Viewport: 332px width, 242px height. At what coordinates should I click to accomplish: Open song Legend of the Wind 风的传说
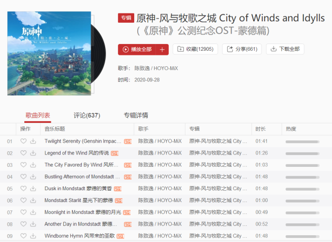pyautogui.click(x=77, y=153)
